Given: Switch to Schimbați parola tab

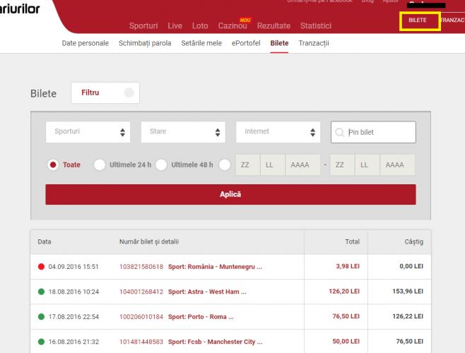Looking at the screenshot, I should point(145,43).
